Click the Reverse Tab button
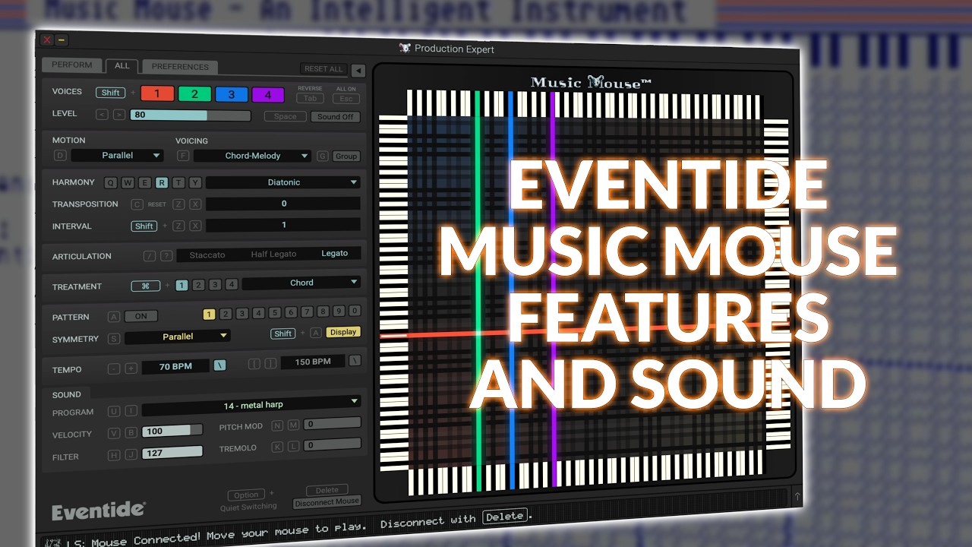Viewport: 972px width, 547px height. pyautogui.click(x=310, y=98)
